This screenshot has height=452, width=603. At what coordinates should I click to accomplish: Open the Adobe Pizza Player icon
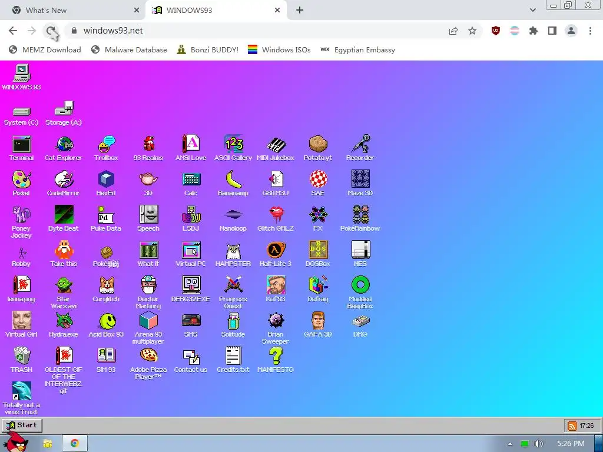[x=148, y=363]
